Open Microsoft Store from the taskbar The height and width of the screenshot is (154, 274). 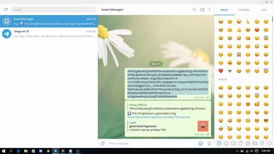click(33, 151)
